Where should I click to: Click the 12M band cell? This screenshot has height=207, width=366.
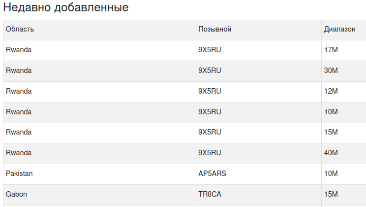pos(343,92)
